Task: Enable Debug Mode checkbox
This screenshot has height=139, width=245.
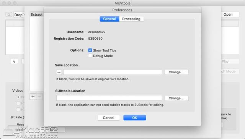Action: coord(90,56)
